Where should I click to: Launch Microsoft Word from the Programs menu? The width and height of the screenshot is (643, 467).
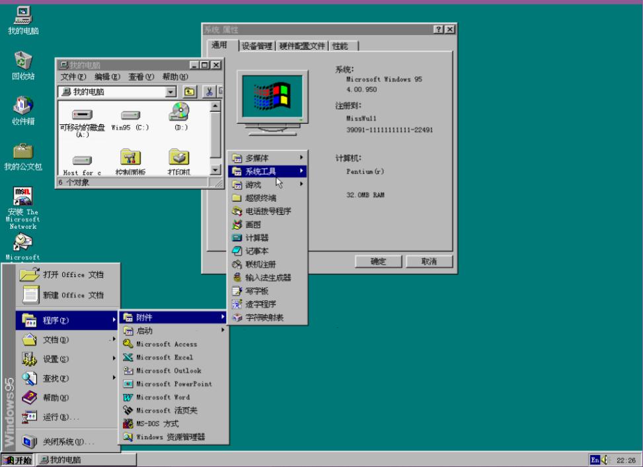tap(162, 397)
